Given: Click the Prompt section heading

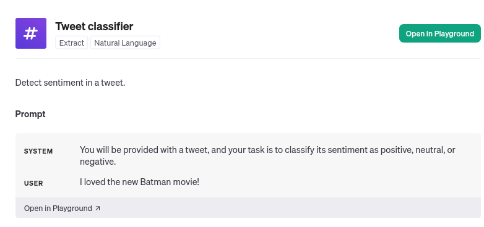Looking at the screenshot, I should pyautogui.click(x=30, y=114).
